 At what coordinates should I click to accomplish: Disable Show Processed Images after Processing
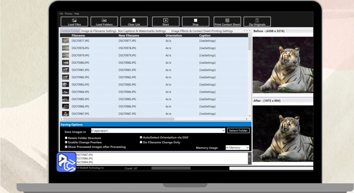[x=66, y=147]
